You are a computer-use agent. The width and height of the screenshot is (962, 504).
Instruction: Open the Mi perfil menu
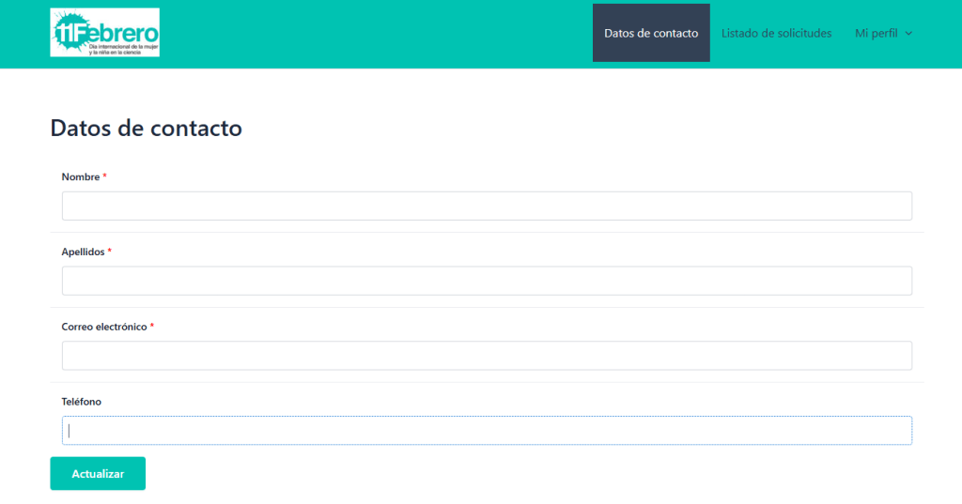(x=877, y=33)
